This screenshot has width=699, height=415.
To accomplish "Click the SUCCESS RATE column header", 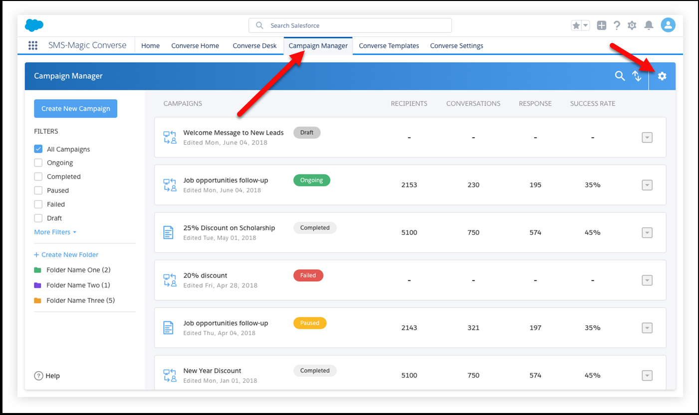I will click(x=593, y=104).
